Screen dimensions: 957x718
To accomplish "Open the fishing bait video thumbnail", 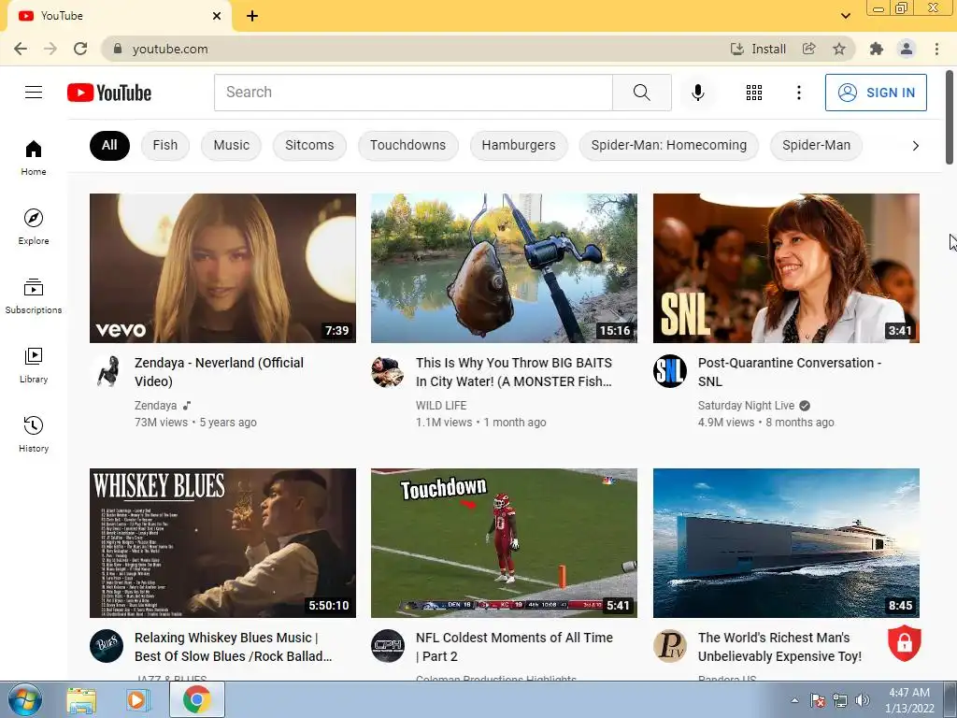I will click(x=504, y=268).
